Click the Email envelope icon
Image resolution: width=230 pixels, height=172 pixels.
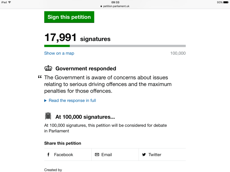coord(97,155)
